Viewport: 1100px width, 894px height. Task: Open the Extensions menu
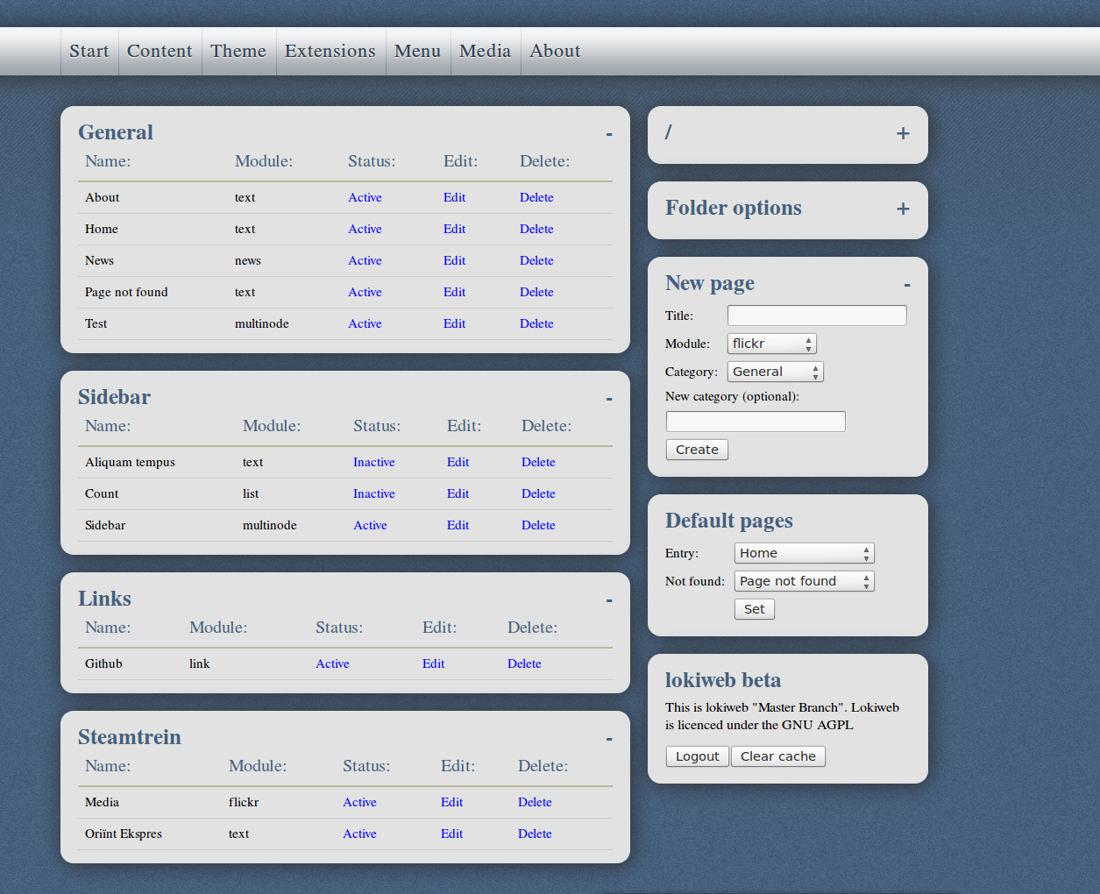point(330,51)
